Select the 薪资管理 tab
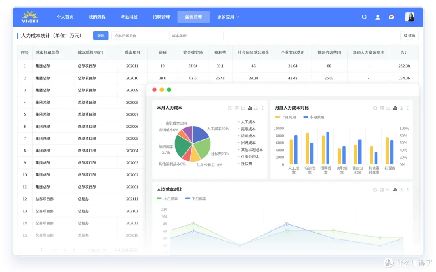Screen dimensions: 436x272 pyautogui.click(x=193, y=17)
